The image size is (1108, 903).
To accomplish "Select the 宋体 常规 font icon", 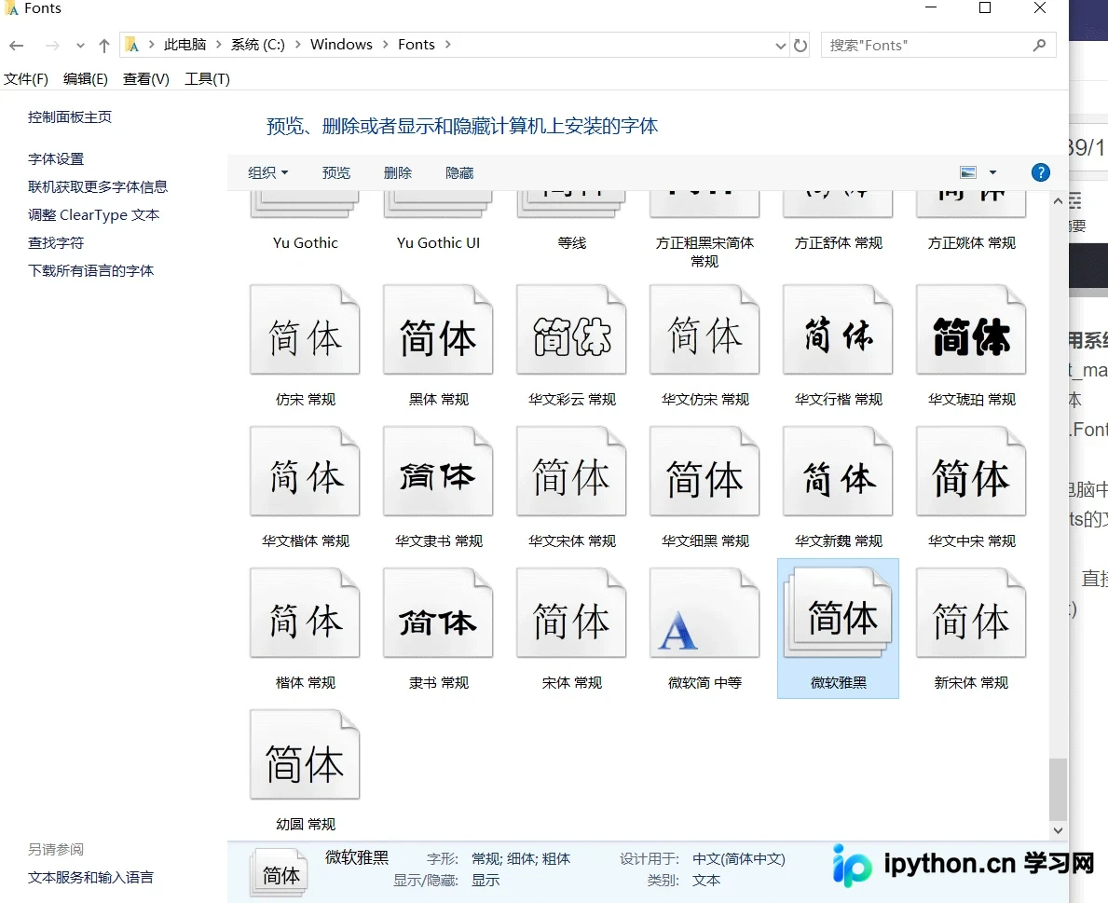I will coord(571,612).
